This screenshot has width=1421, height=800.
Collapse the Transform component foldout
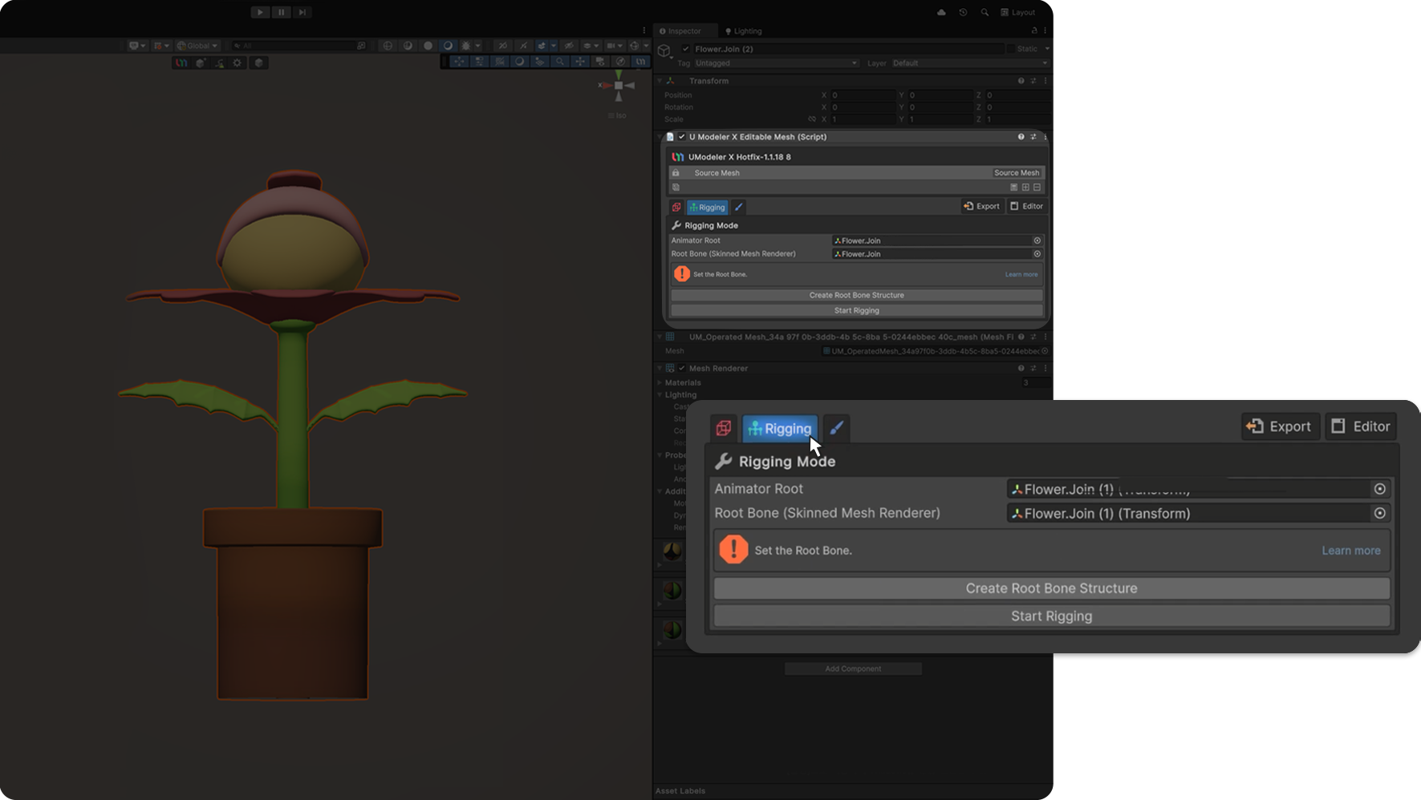660,81
